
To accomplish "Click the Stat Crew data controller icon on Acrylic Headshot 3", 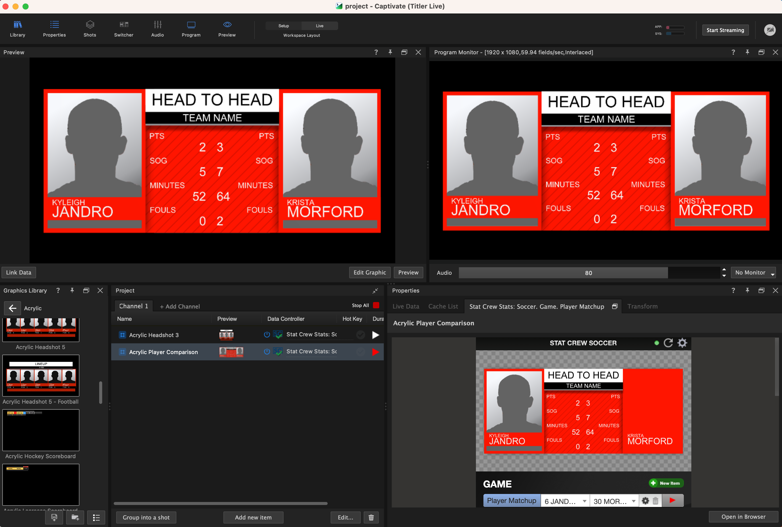I will click(278, 334).
